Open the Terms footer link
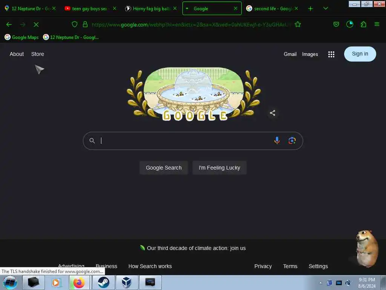The image size is (386, 290). [290, 266]
